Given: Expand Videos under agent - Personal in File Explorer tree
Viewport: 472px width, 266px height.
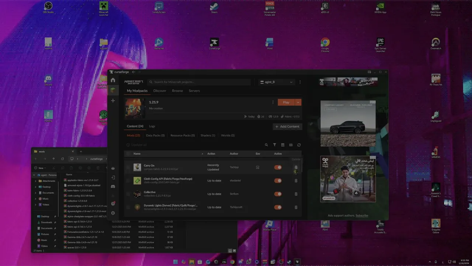Looking at the screenshot, I should [36, 205].
